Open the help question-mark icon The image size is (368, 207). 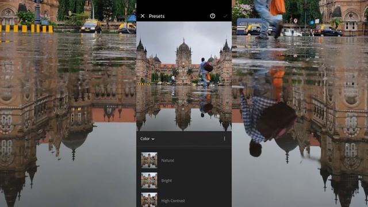(212, 16)
